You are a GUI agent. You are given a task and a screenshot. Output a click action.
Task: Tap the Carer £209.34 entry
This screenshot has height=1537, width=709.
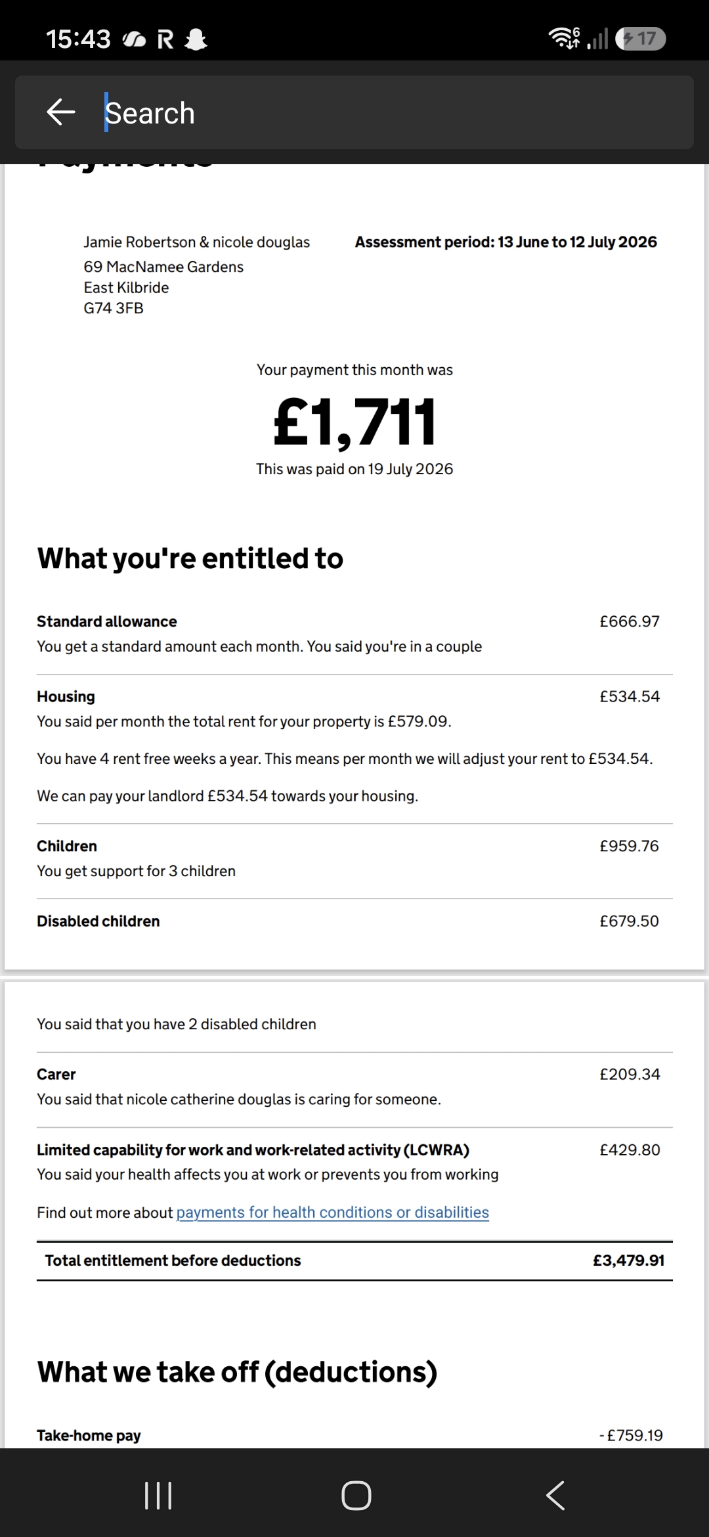[354, 1086]
